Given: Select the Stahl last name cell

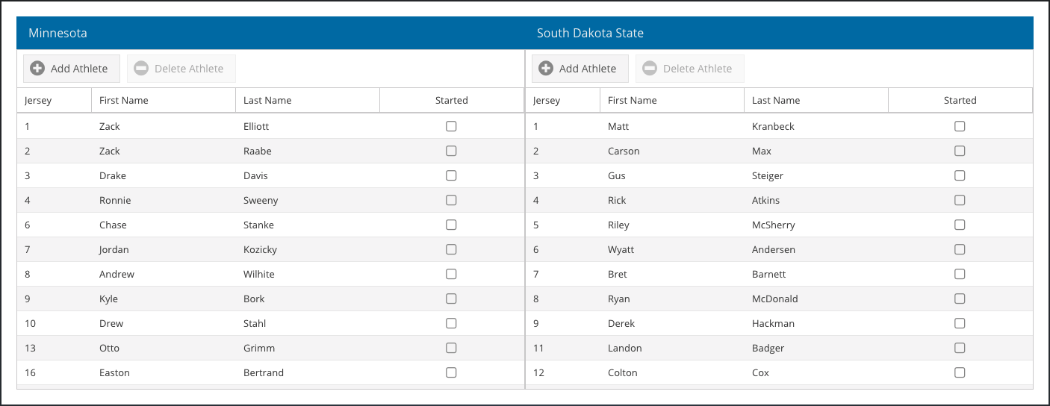Looking at the screenshot, I should pos(308,323).
